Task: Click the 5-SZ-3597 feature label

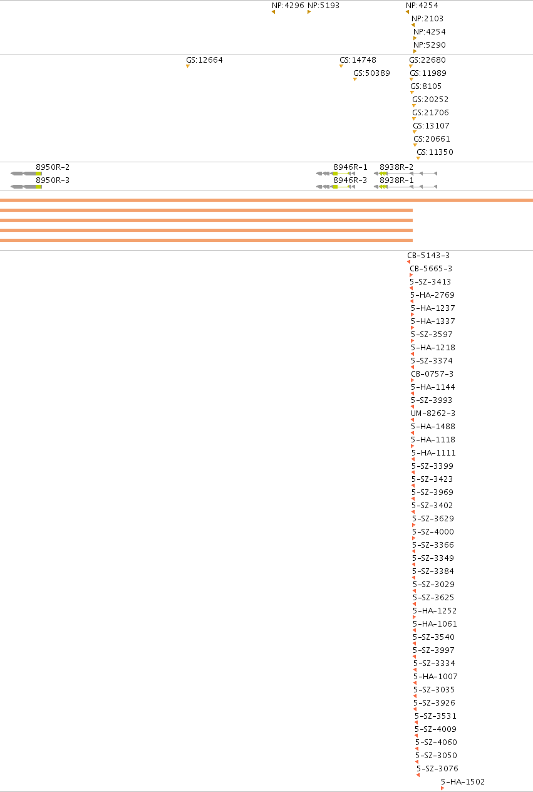Action: click(432, 335)
